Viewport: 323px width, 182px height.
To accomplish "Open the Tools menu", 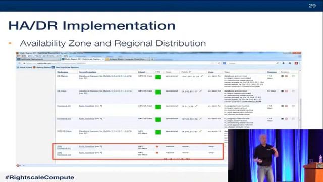I will click(x=59, y=56).
